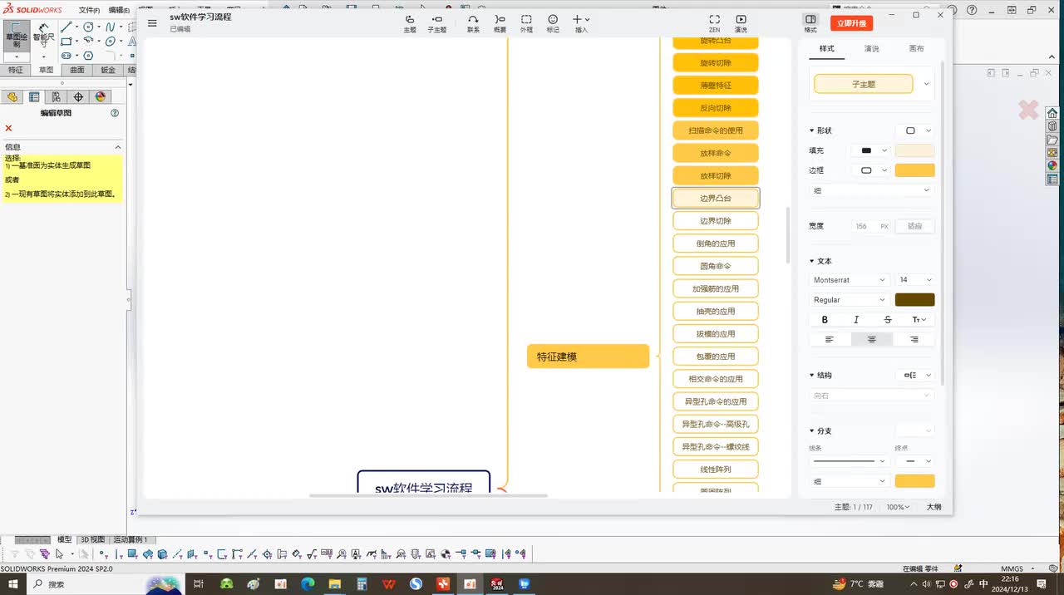The image size is (1064, 595).
Task: Pick the dark brown text color swatch
Action: pos(914,300)
